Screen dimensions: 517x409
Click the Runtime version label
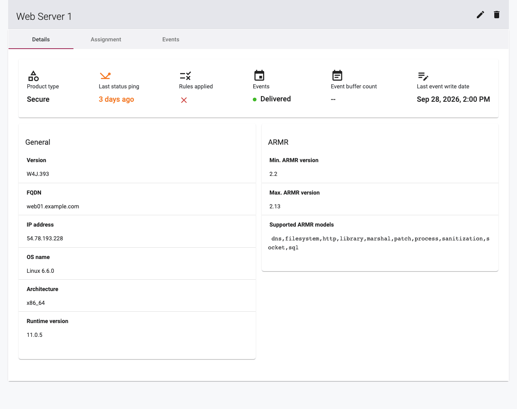(x=47, y=321)
